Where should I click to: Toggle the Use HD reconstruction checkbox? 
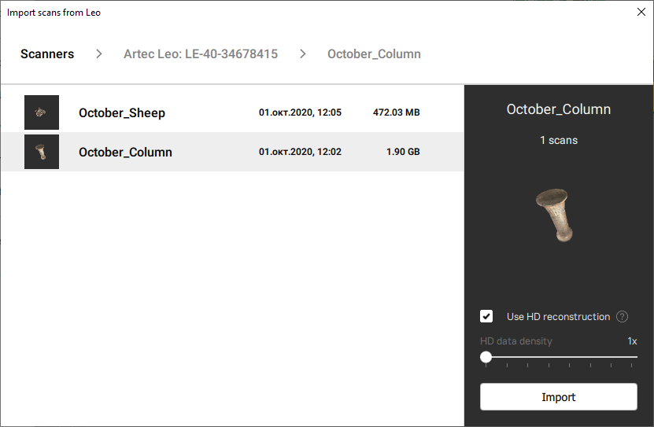tap(487, 316)
